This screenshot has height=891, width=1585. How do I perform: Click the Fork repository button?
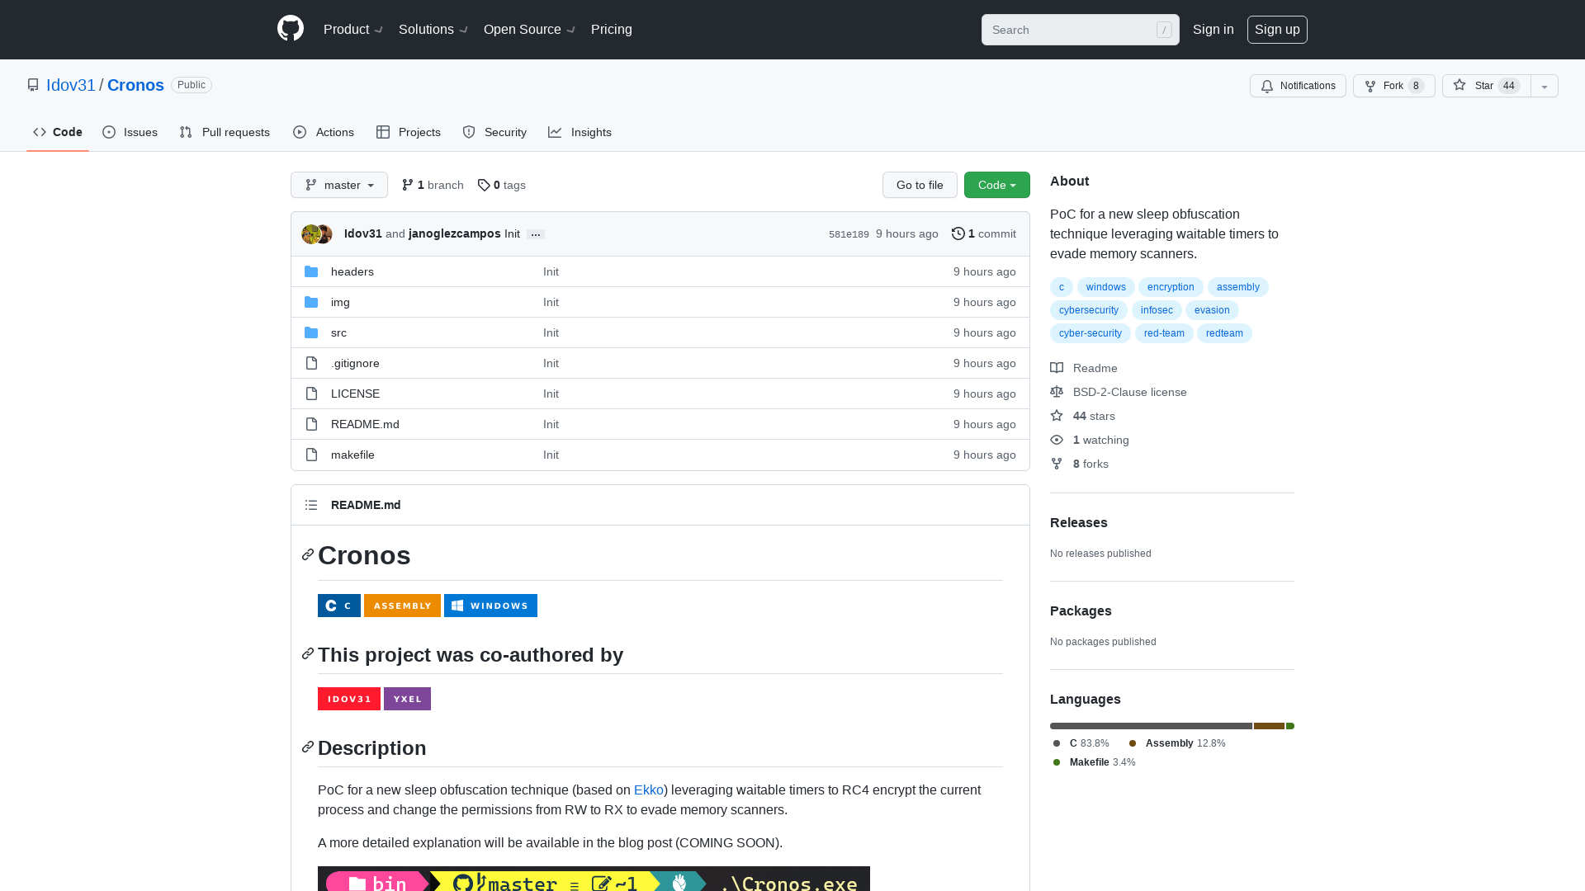(1393, 86)
